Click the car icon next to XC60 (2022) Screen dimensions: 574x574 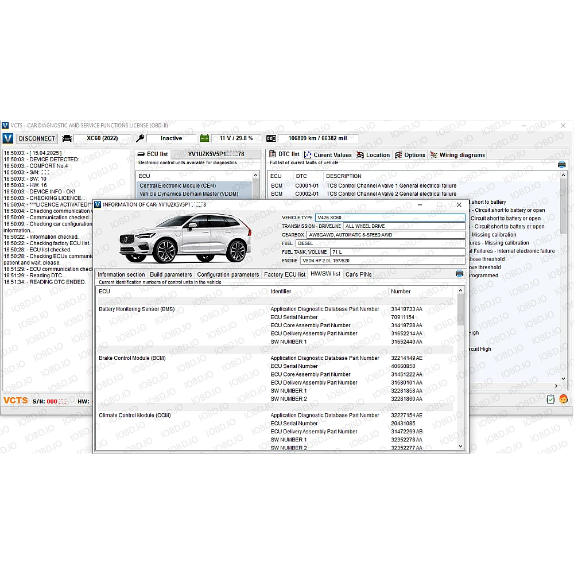tap(67, 138)
